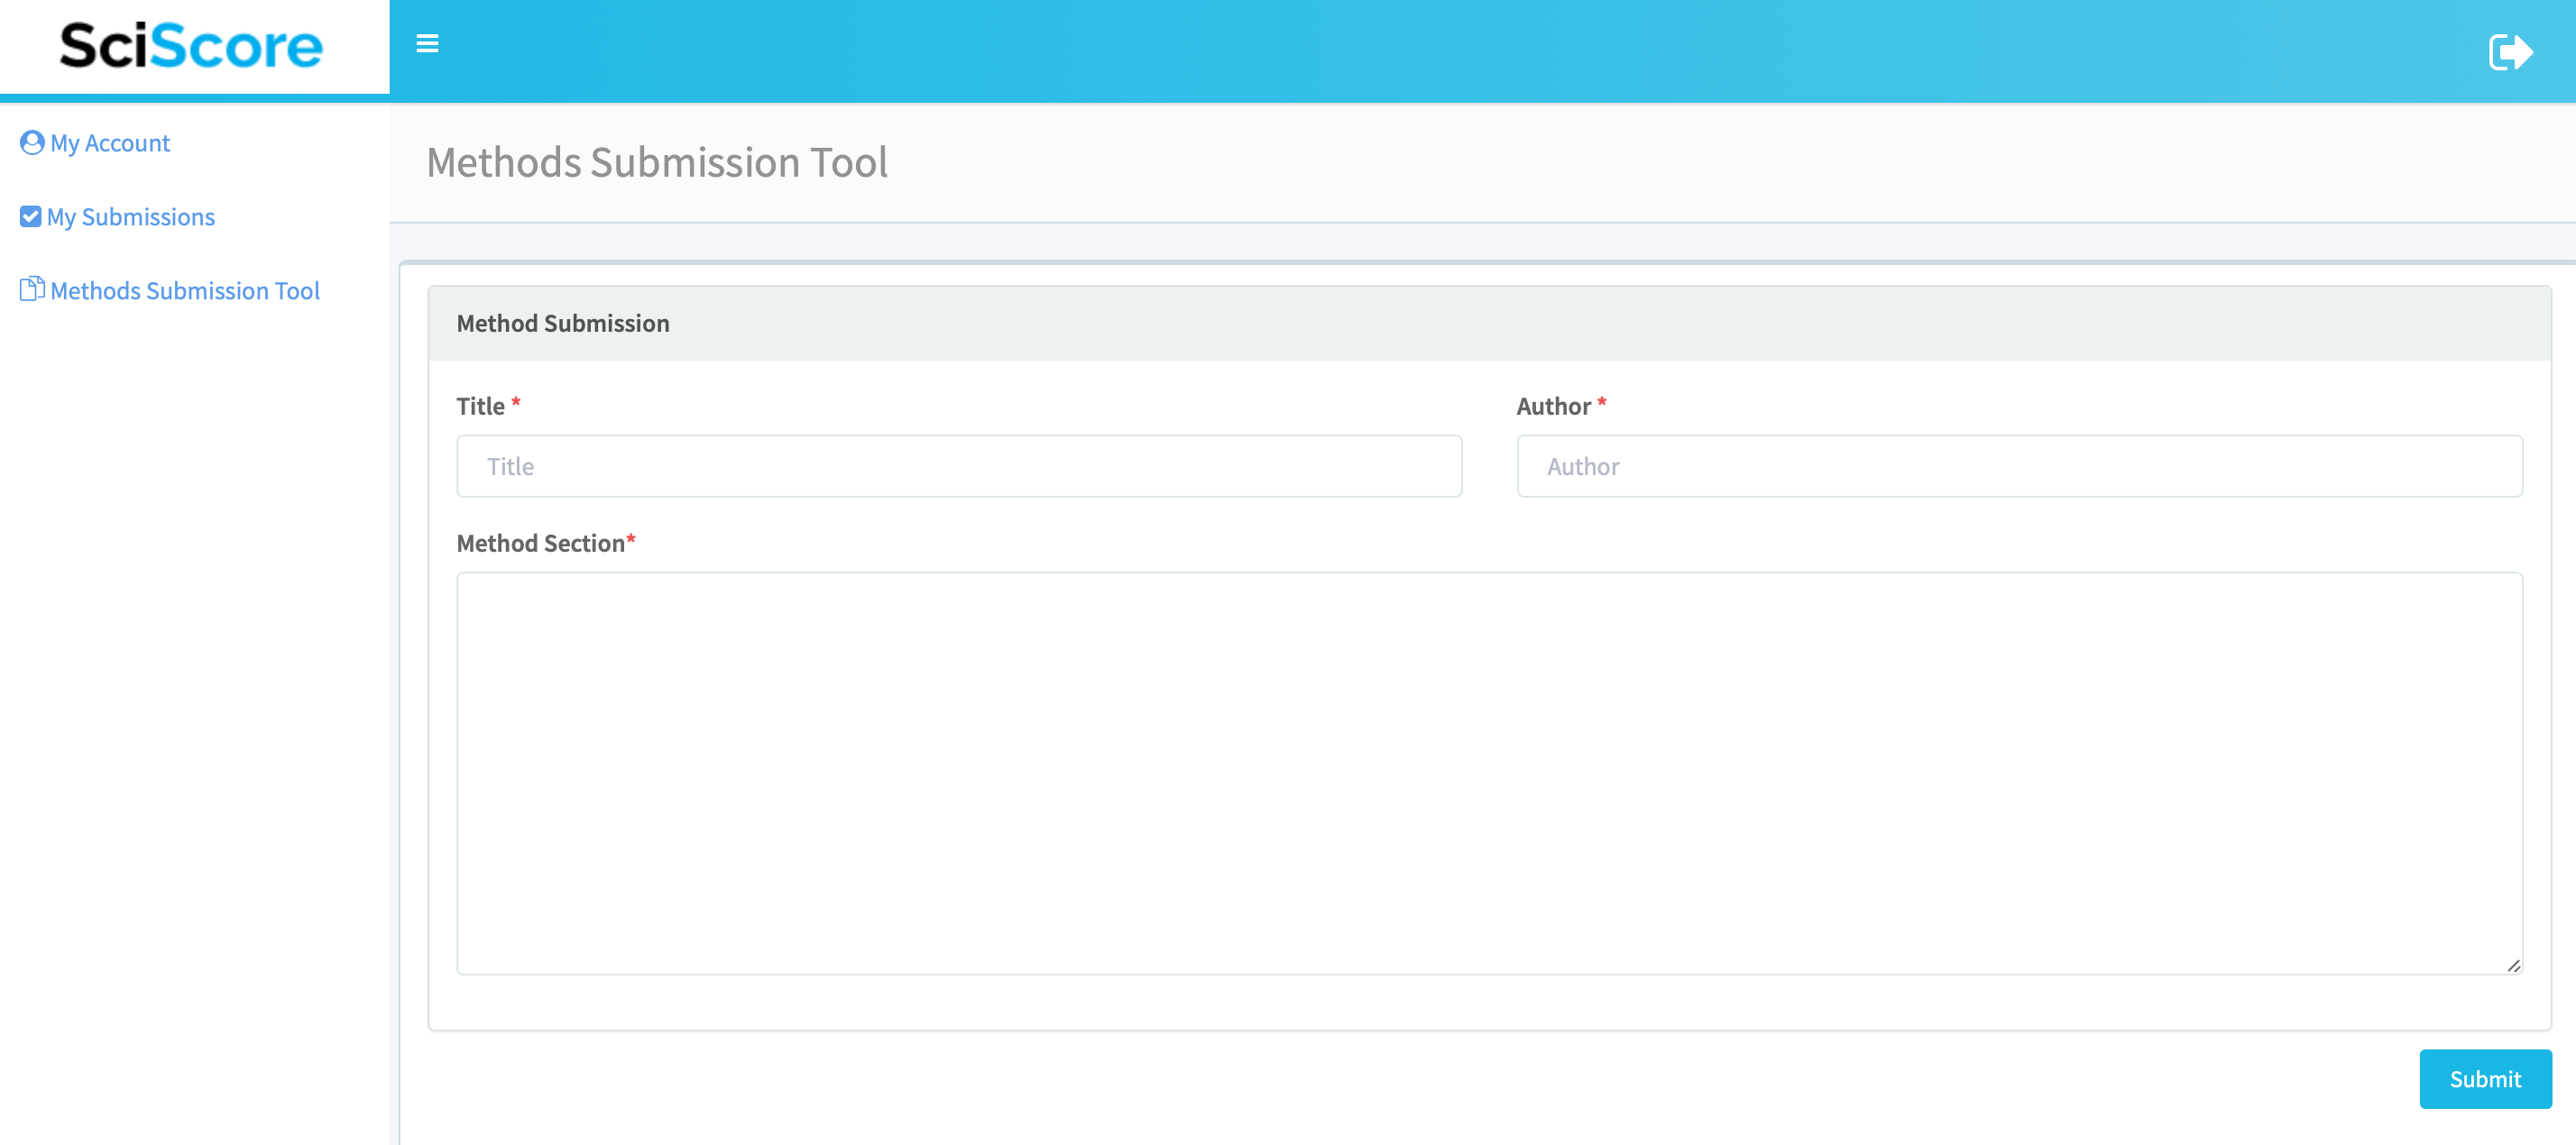
Task: Click the My Submissions checkmark icon
Action: point(31,217)
